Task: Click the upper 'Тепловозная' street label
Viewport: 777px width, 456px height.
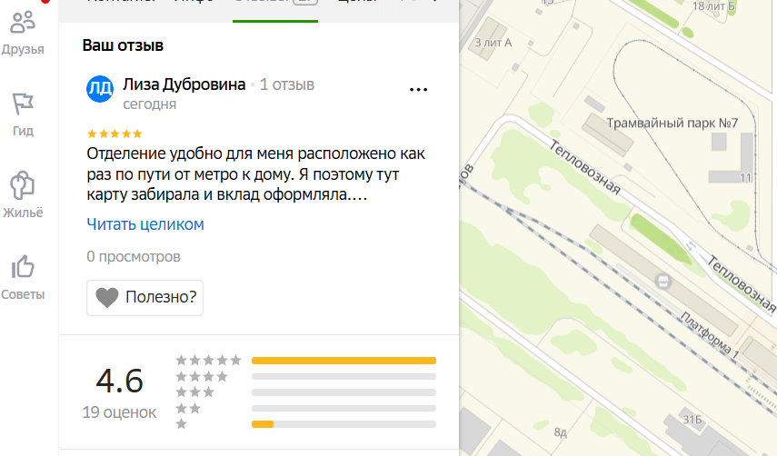Action: (x=584, y=167)
